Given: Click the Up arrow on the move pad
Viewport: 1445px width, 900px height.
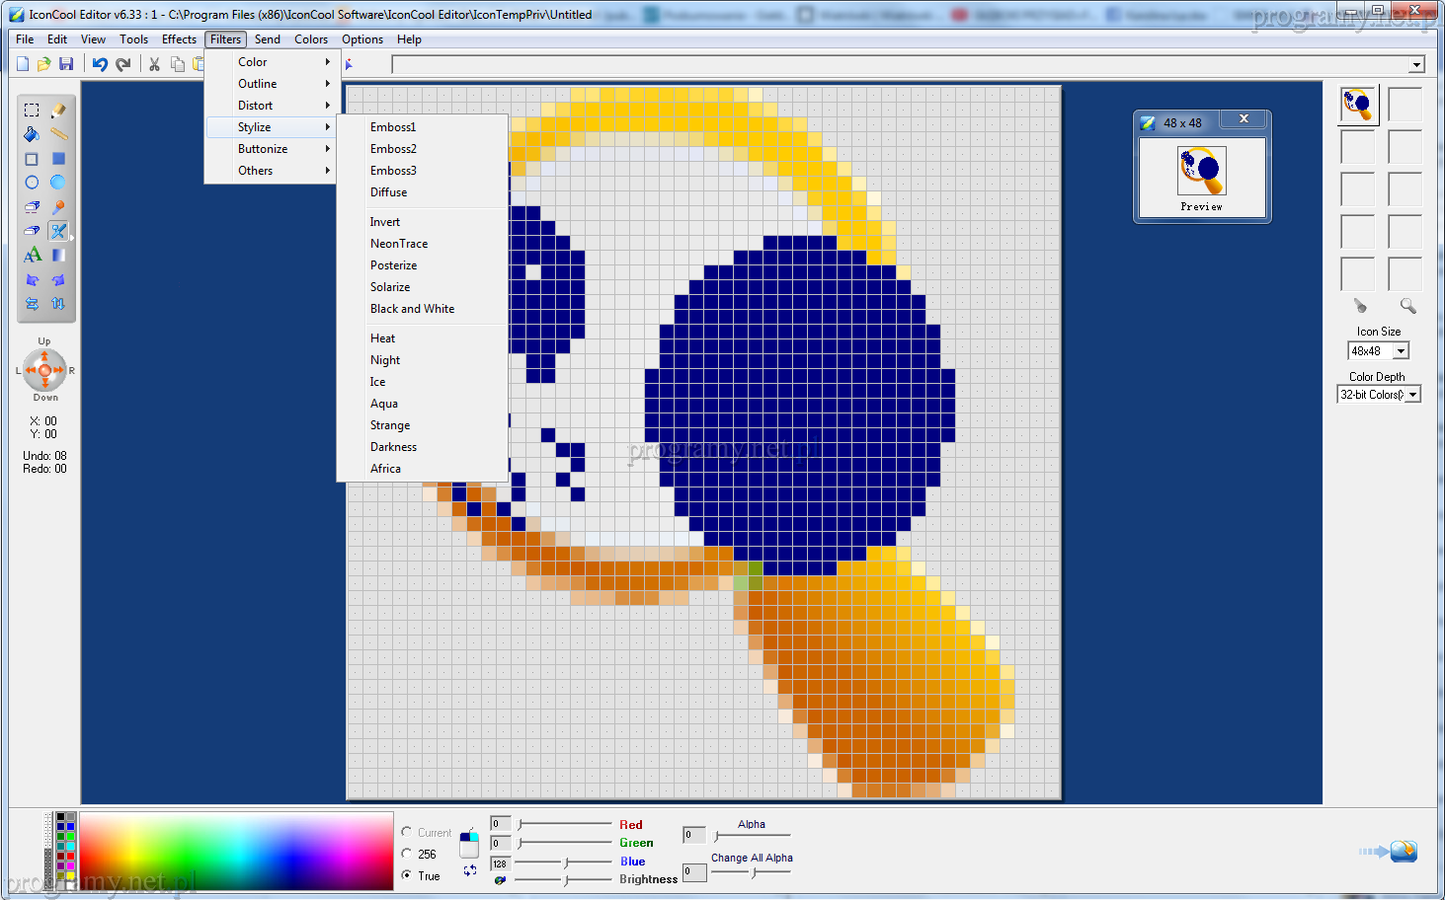Looking at the screenshot, I should [44, 355].
